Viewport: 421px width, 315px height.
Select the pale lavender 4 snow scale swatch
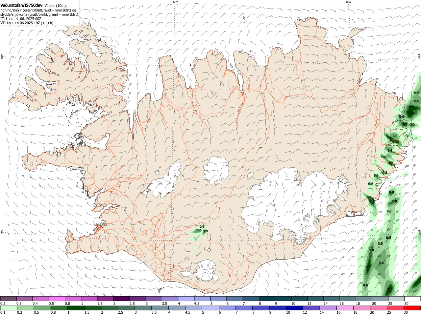click(186, 299)
